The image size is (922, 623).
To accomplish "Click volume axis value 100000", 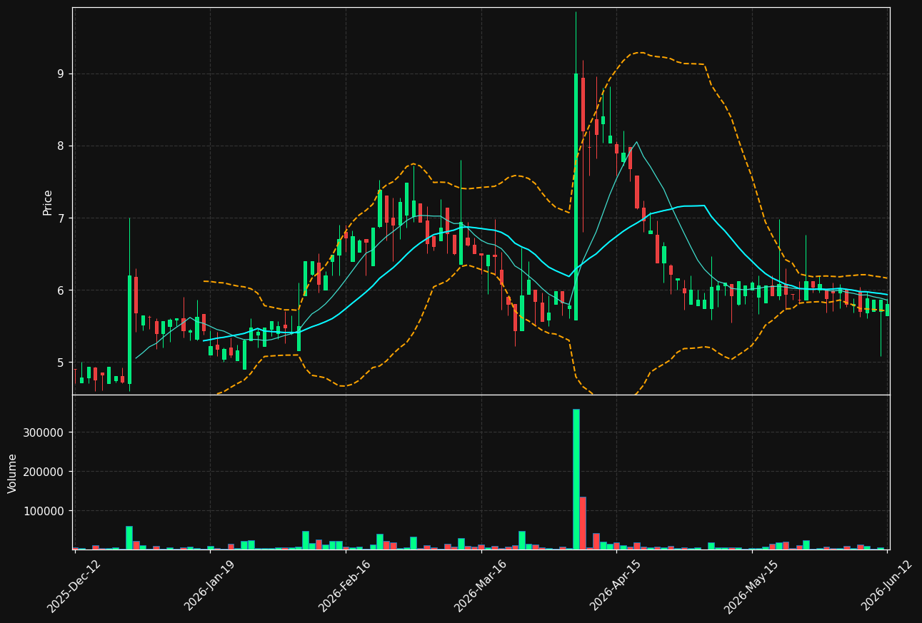I will tap(44, 511).
